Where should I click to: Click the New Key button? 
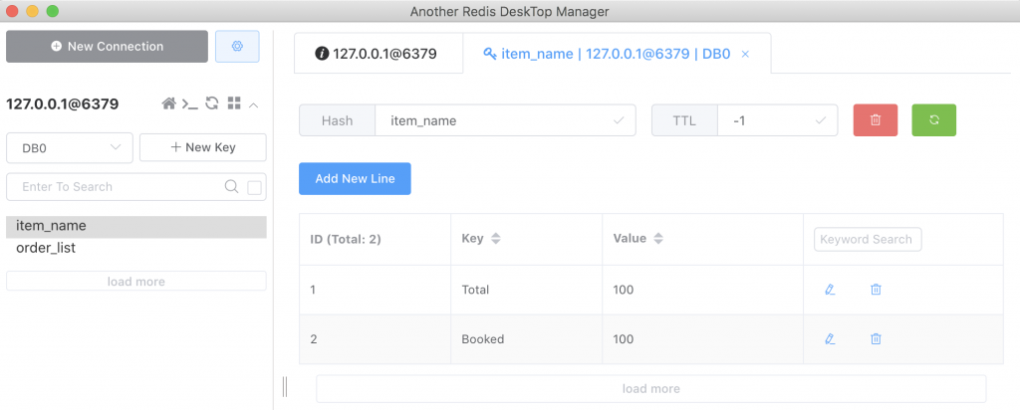click(x=203, y=147)
